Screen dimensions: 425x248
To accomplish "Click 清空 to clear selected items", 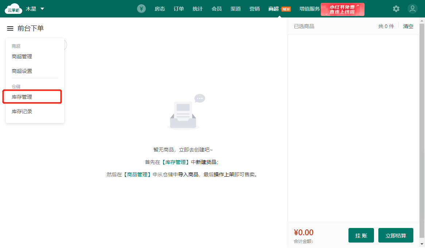I will pos(408,26).
